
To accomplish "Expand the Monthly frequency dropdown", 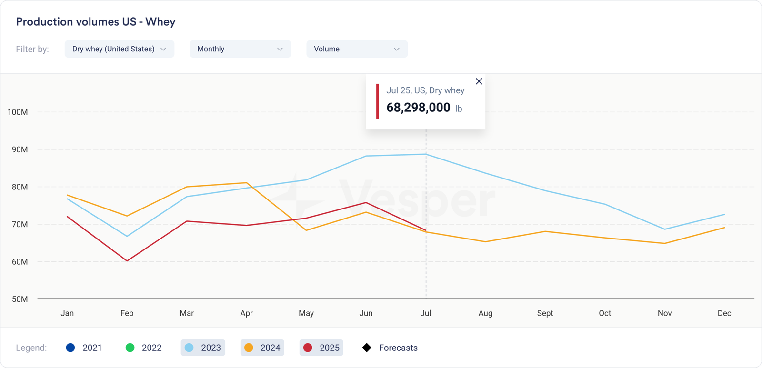I will click(x=240, y=49).
